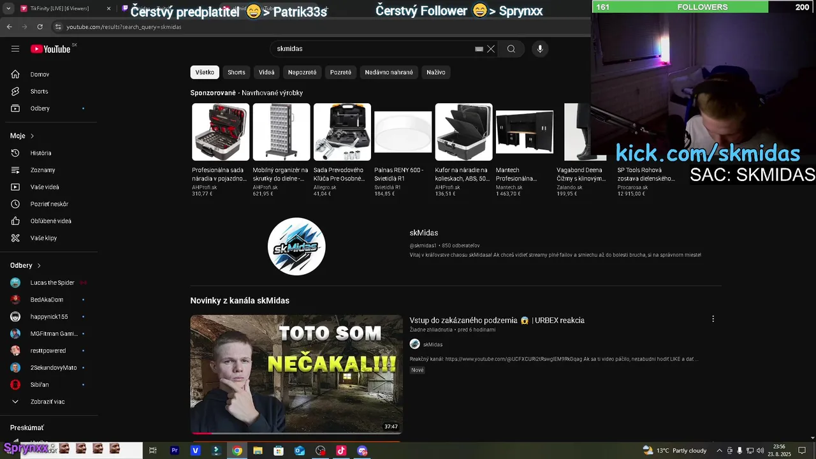816x459 pixels.
Task: Open video titled Vstup do zakázaného podzemia
Action: point(497,320)
